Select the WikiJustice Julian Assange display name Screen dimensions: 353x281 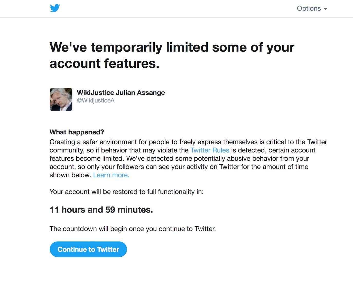[121, 93]
